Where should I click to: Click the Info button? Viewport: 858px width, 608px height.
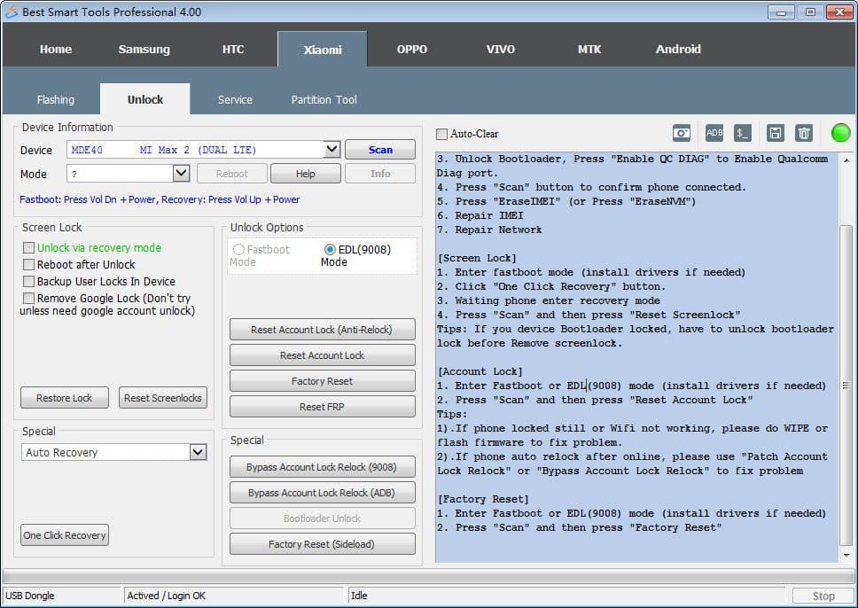click(x=380, y=174)
